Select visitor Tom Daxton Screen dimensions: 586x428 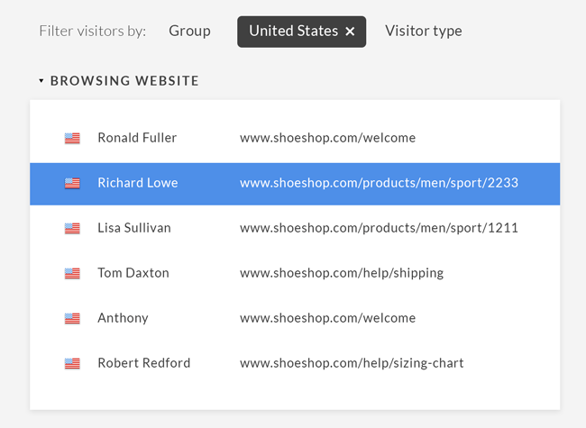[x=133, y=273]
